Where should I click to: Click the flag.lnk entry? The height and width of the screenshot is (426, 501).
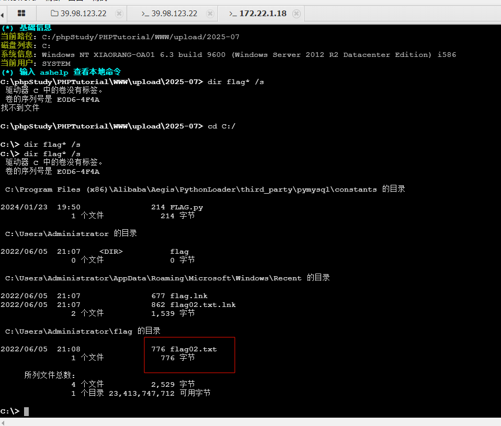[x=188, y=296]
